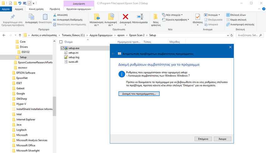The height and width of the screenshot is (153, 266).
Task: Click Τοπικός δίσκος (C:) in the address bar
Action: point(73,35)
